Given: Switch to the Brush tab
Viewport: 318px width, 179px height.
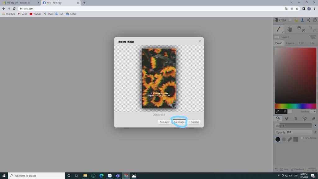Looking at the screenshot, I should (279, 43).
